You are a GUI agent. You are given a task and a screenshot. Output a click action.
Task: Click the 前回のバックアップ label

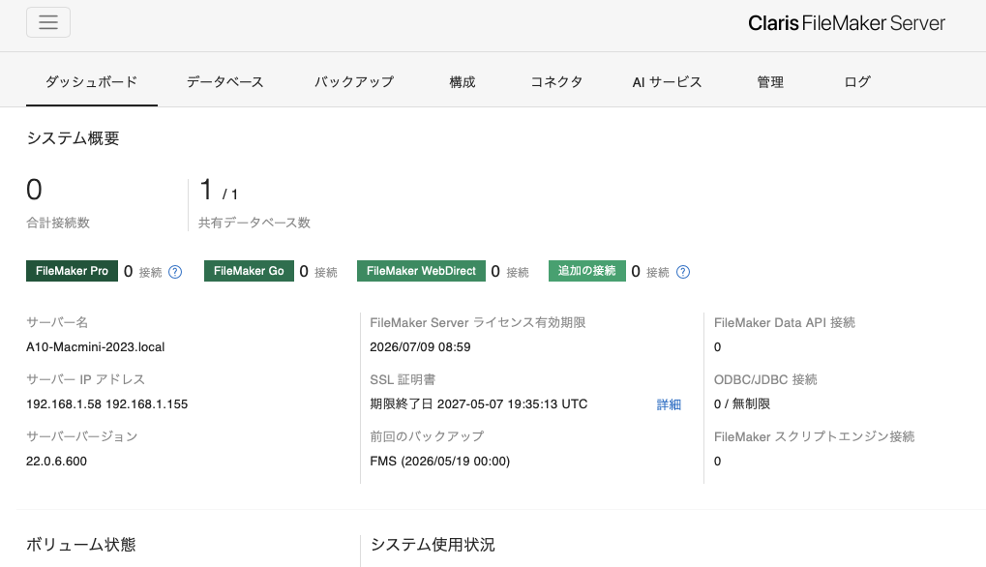point(427,436)
